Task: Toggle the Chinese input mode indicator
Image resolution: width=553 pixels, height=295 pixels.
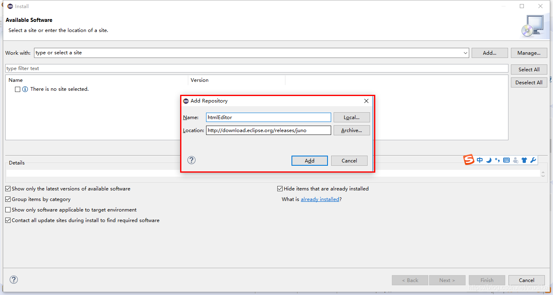Action: tap(480, 160)
